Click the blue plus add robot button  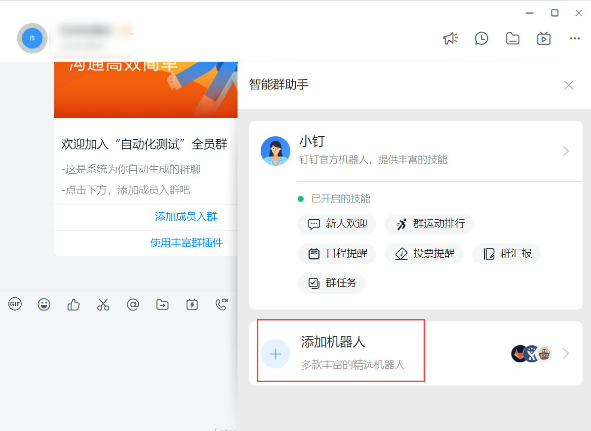coord(276,353)
